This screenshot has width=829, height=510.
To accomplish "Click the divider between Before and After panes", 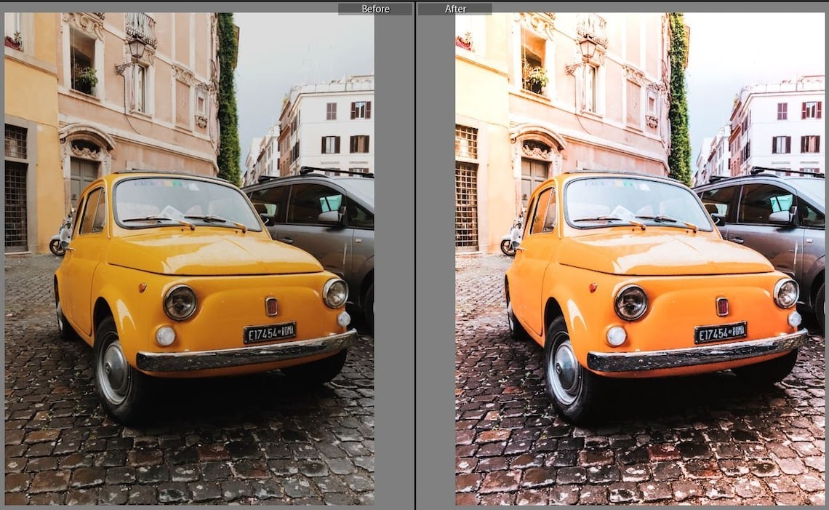I will click(x=414, y=255).
